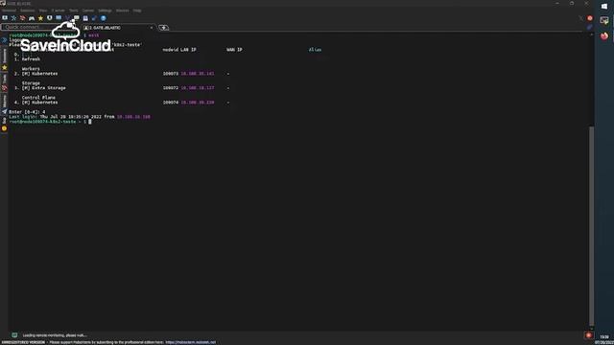
Task: Open the Sessions menu
Action: [28, 11]
